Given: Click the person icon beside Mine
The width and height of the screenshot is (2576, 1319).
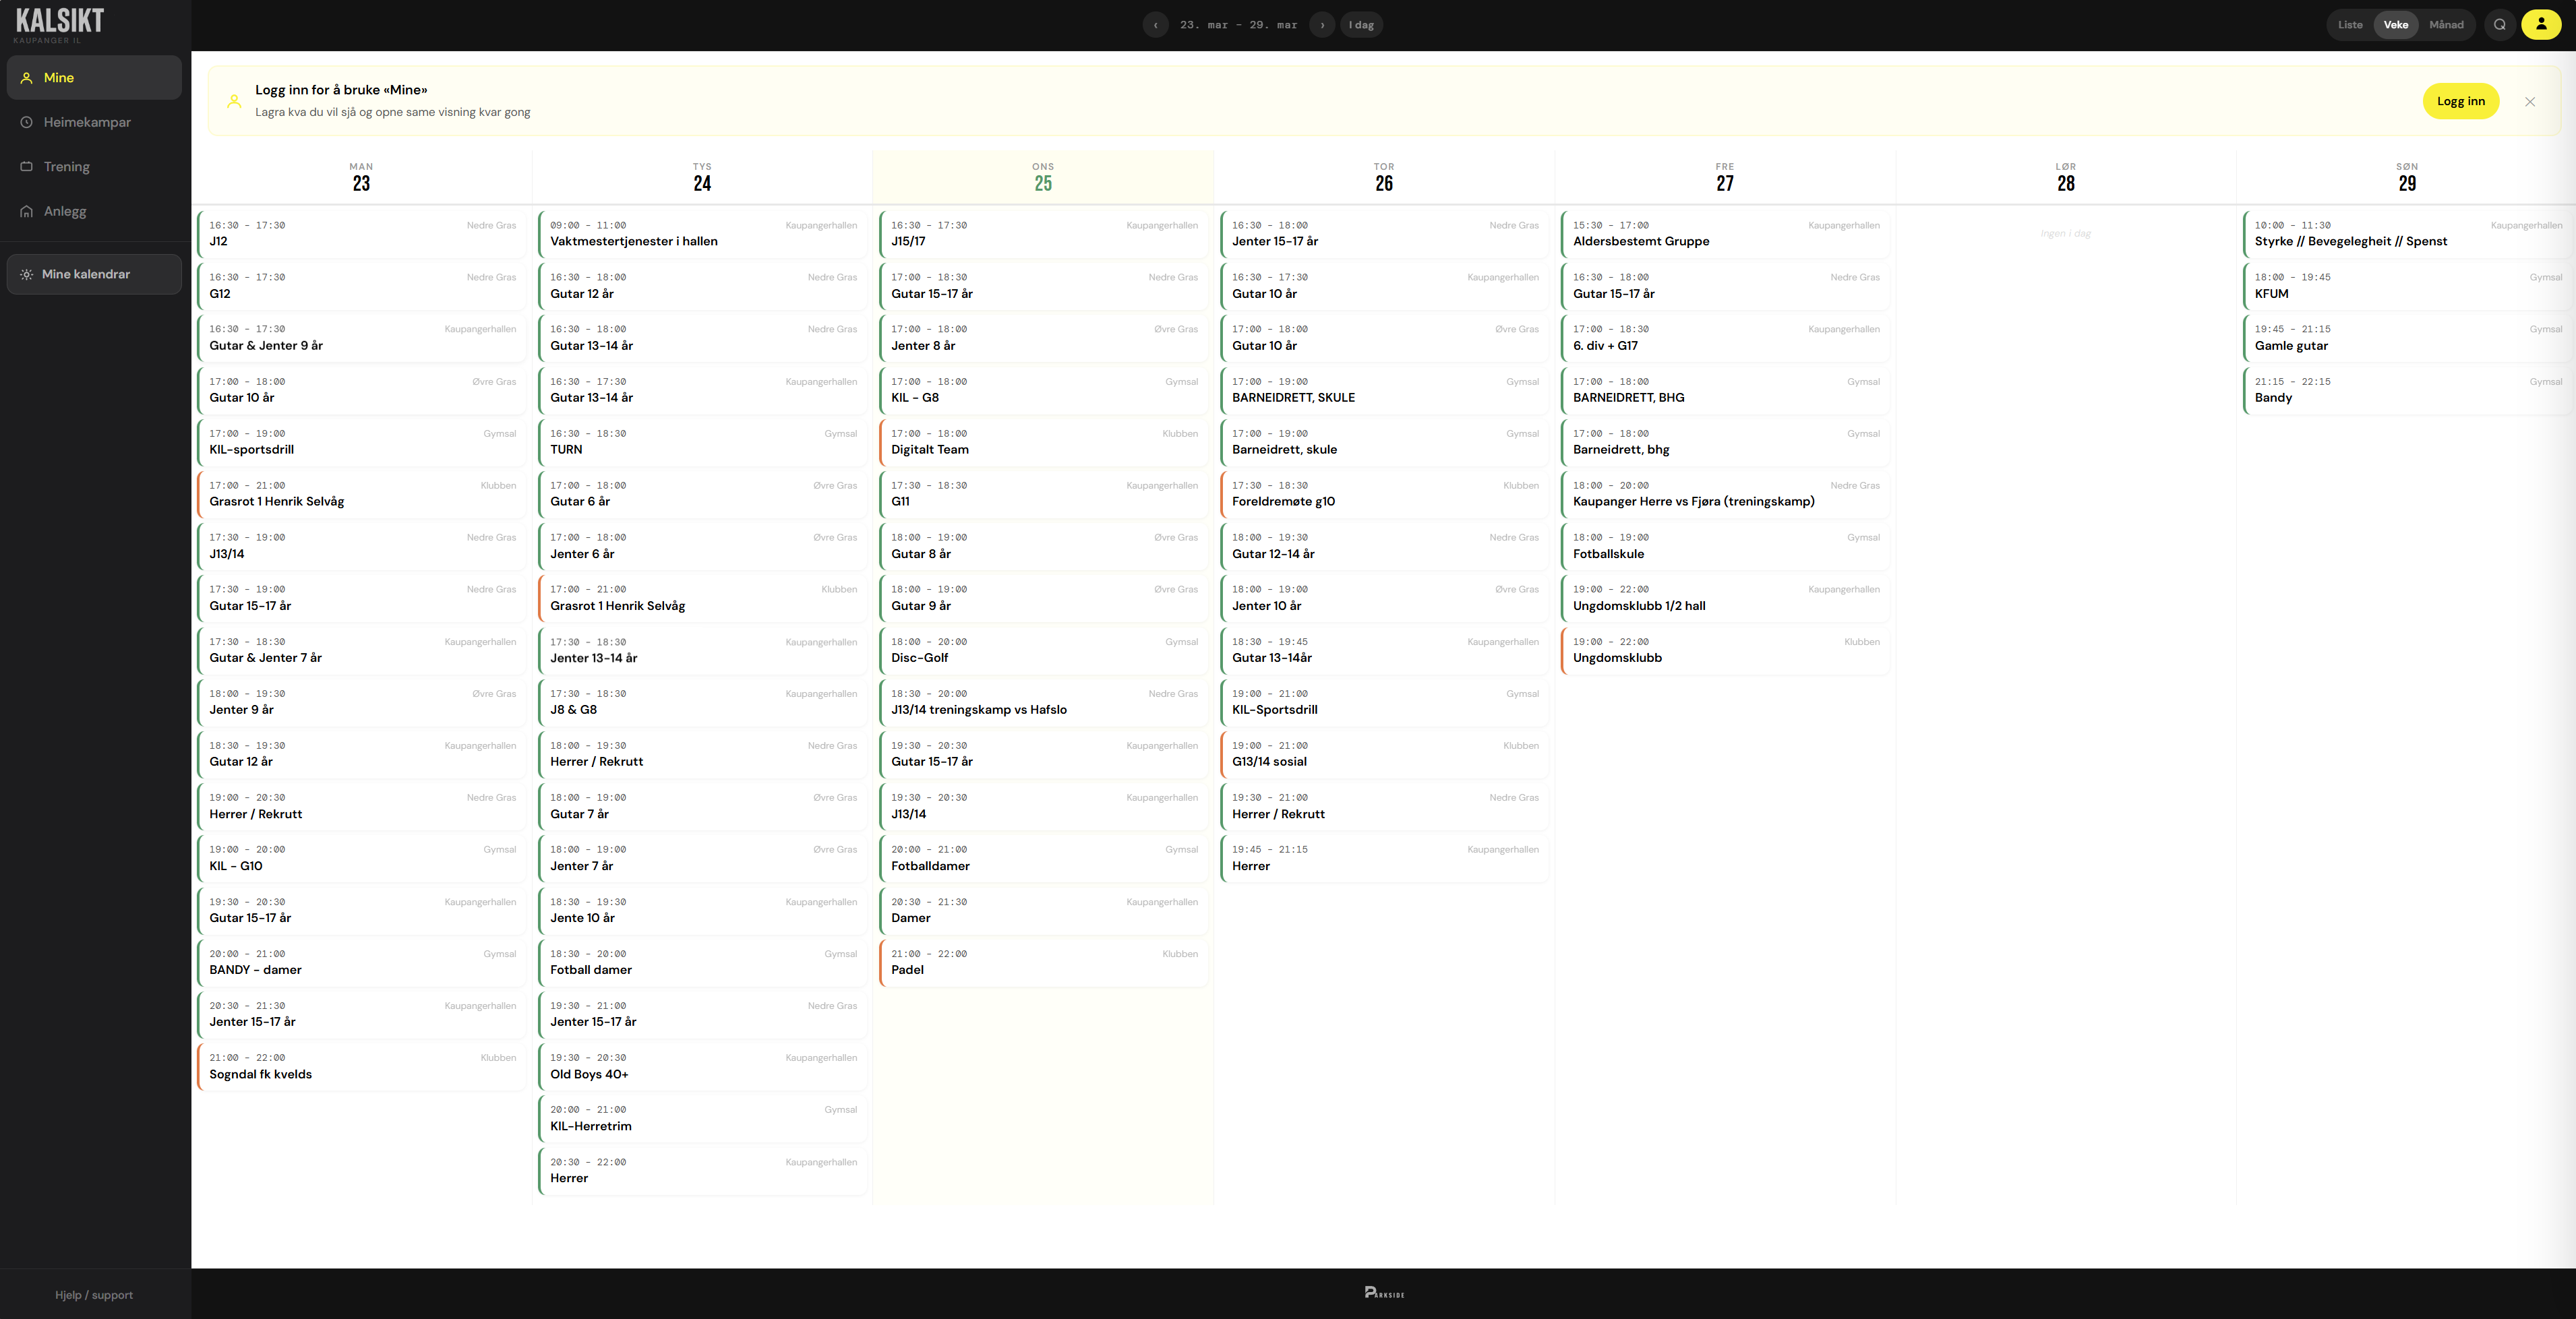Looking at the screenshot, I should click(26, 77).
